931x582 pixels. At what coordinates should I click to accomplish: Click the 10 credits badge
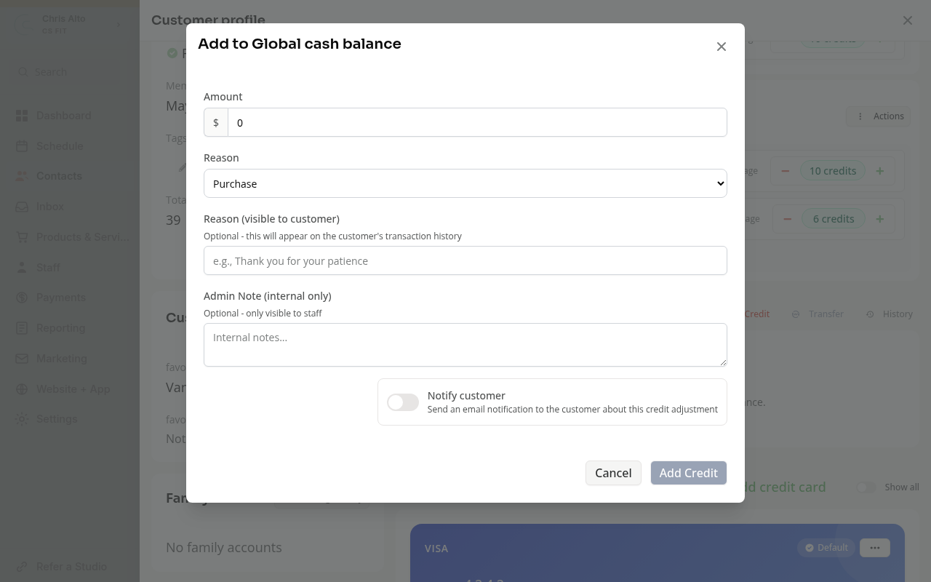click(833, 171)
